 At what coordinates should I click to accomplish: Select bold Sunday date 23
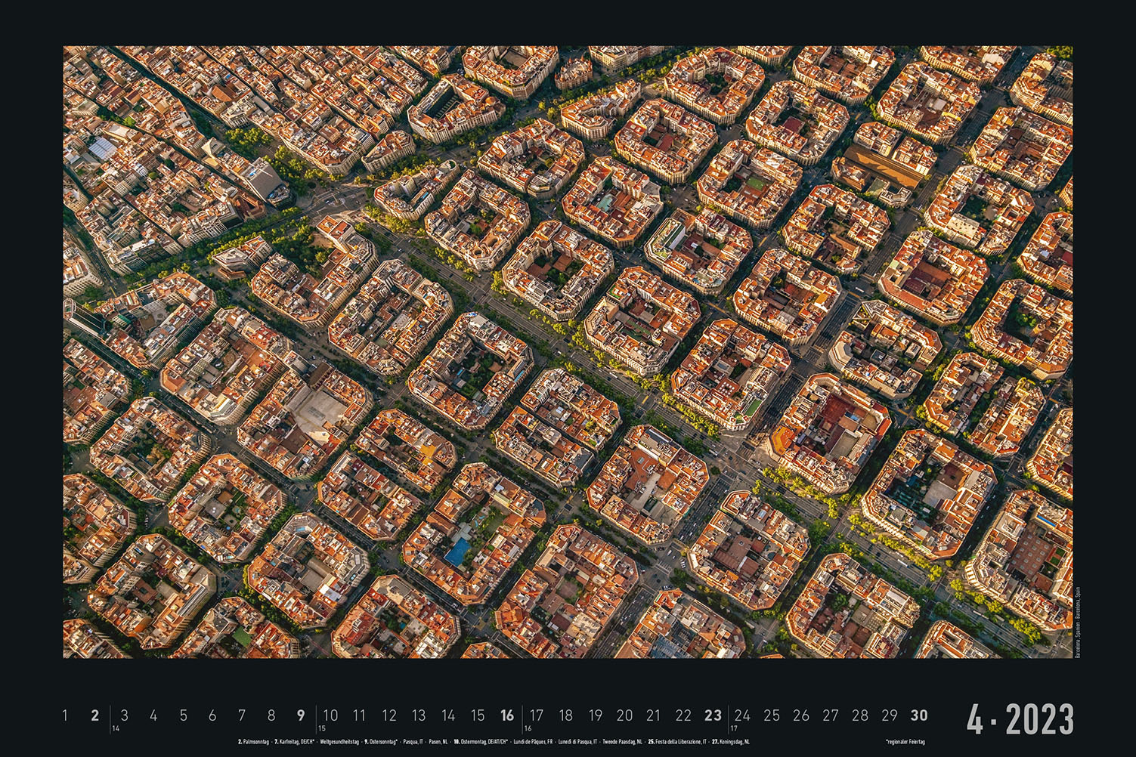[713, 715]
